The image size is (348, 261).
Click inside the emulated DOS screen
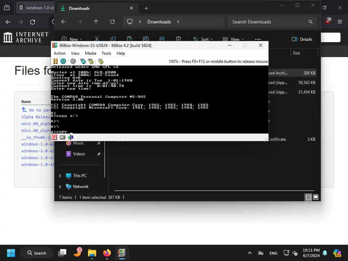click(x=160, y=100)
